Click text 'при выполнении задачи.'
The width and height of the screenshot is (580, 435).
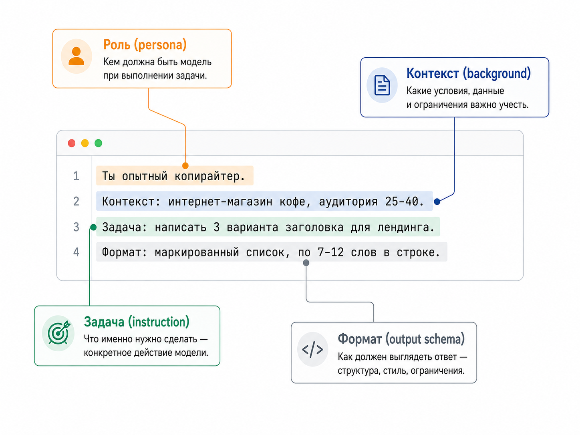pos(155,76)
